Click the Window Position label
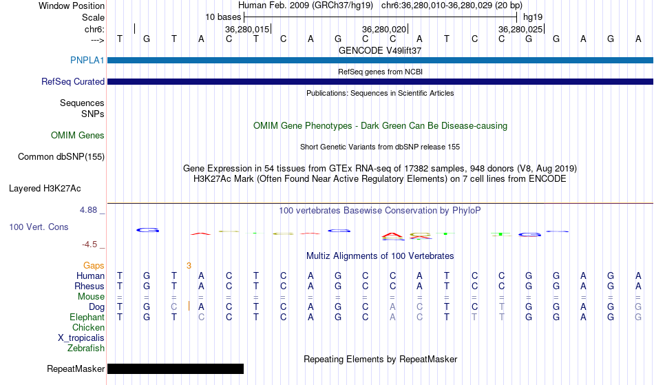The image size is (654, 385). point(72,6)
